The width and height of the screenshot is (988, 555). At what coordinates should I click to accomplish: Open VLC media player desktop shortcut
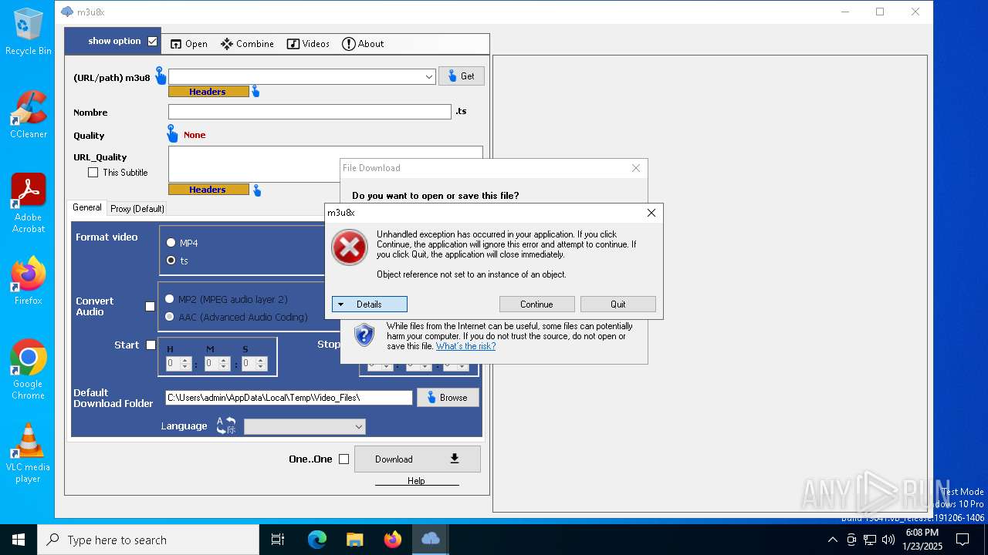[28, 453]
